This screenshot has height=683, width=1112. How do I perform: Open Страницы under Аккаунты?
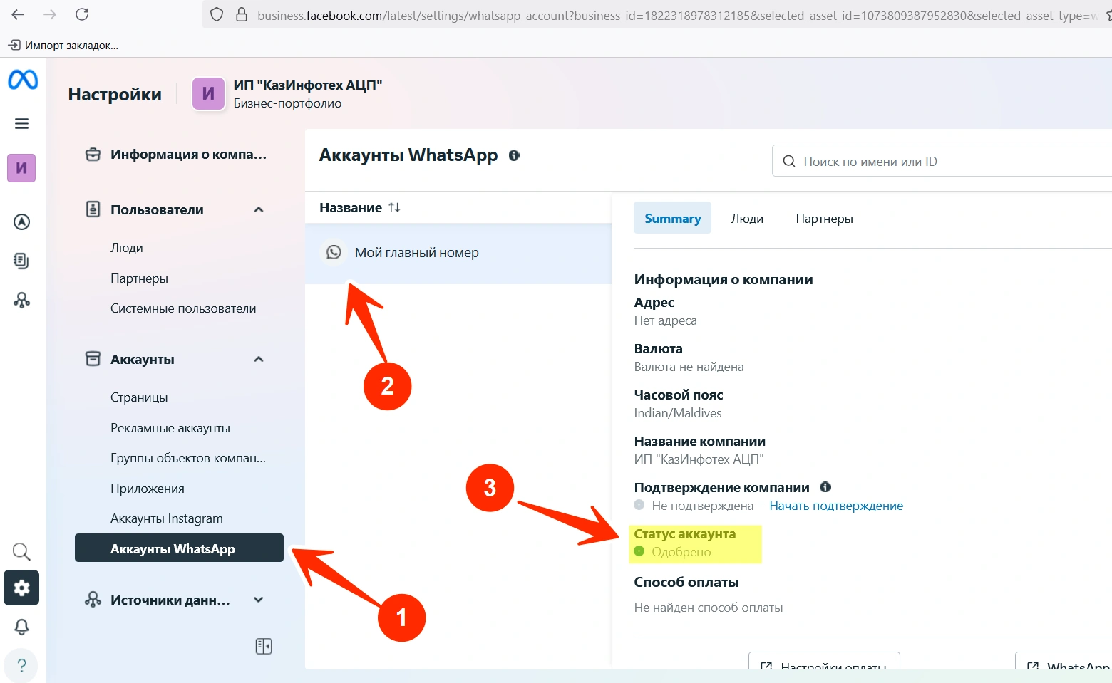pos(139,397)
